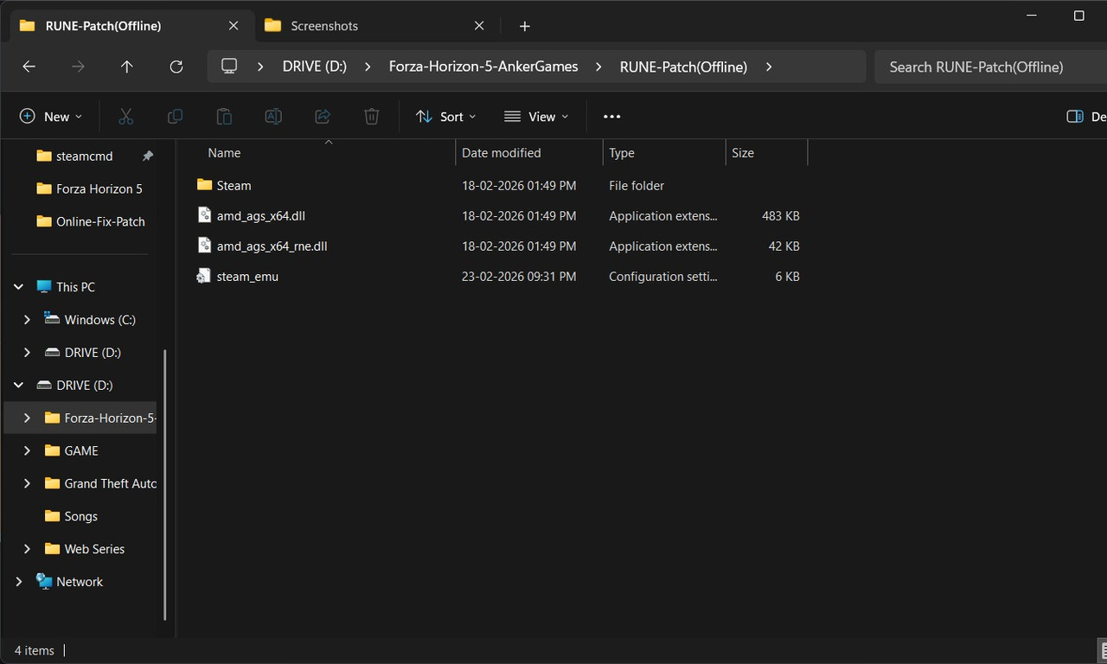Click the This PC monitor icon in address bar

click(229, 67)
